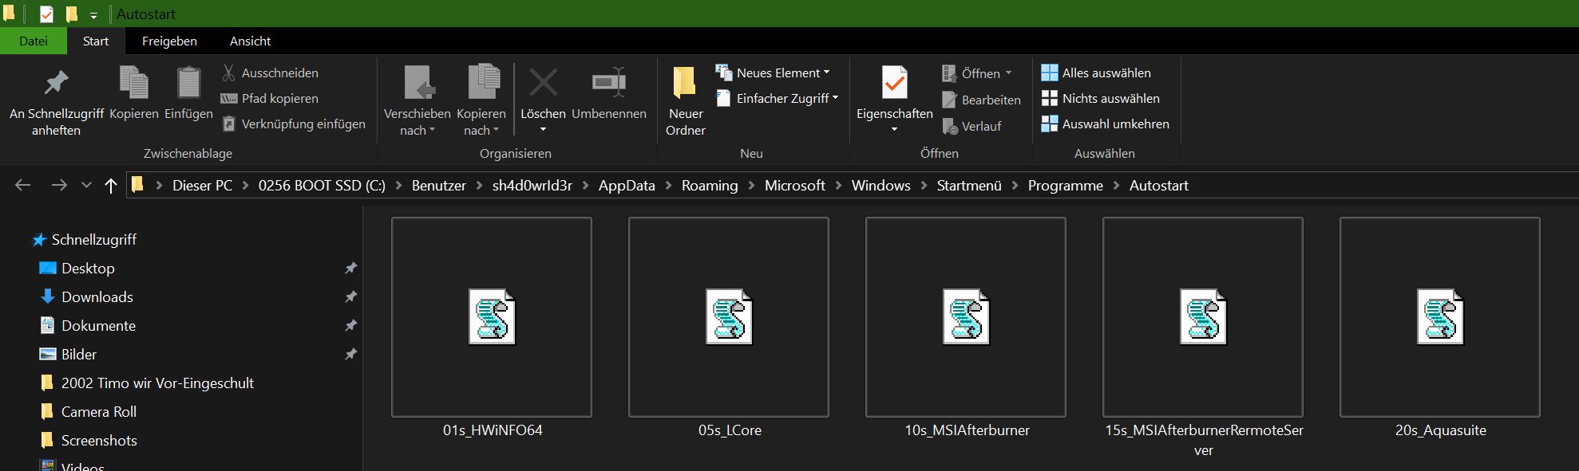Go up one folder level arrow

tap(110, 186)
